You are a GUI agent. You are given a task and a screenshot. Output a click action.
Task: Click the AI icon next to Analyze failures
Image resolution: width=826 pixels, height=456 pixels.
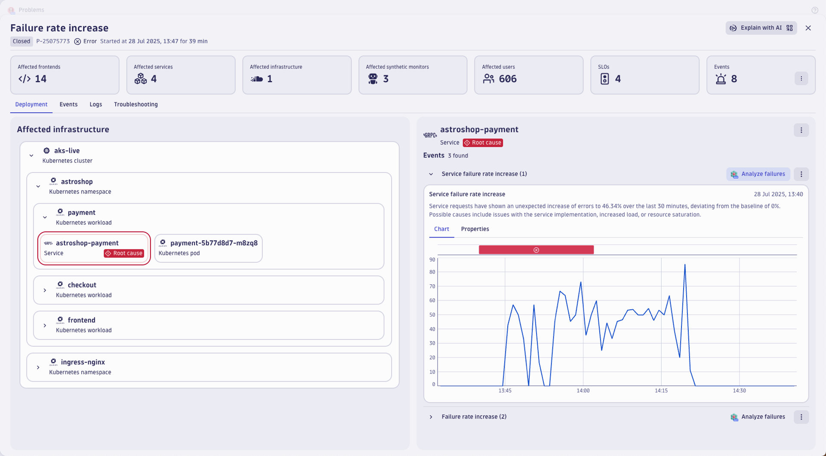[734, 174]
